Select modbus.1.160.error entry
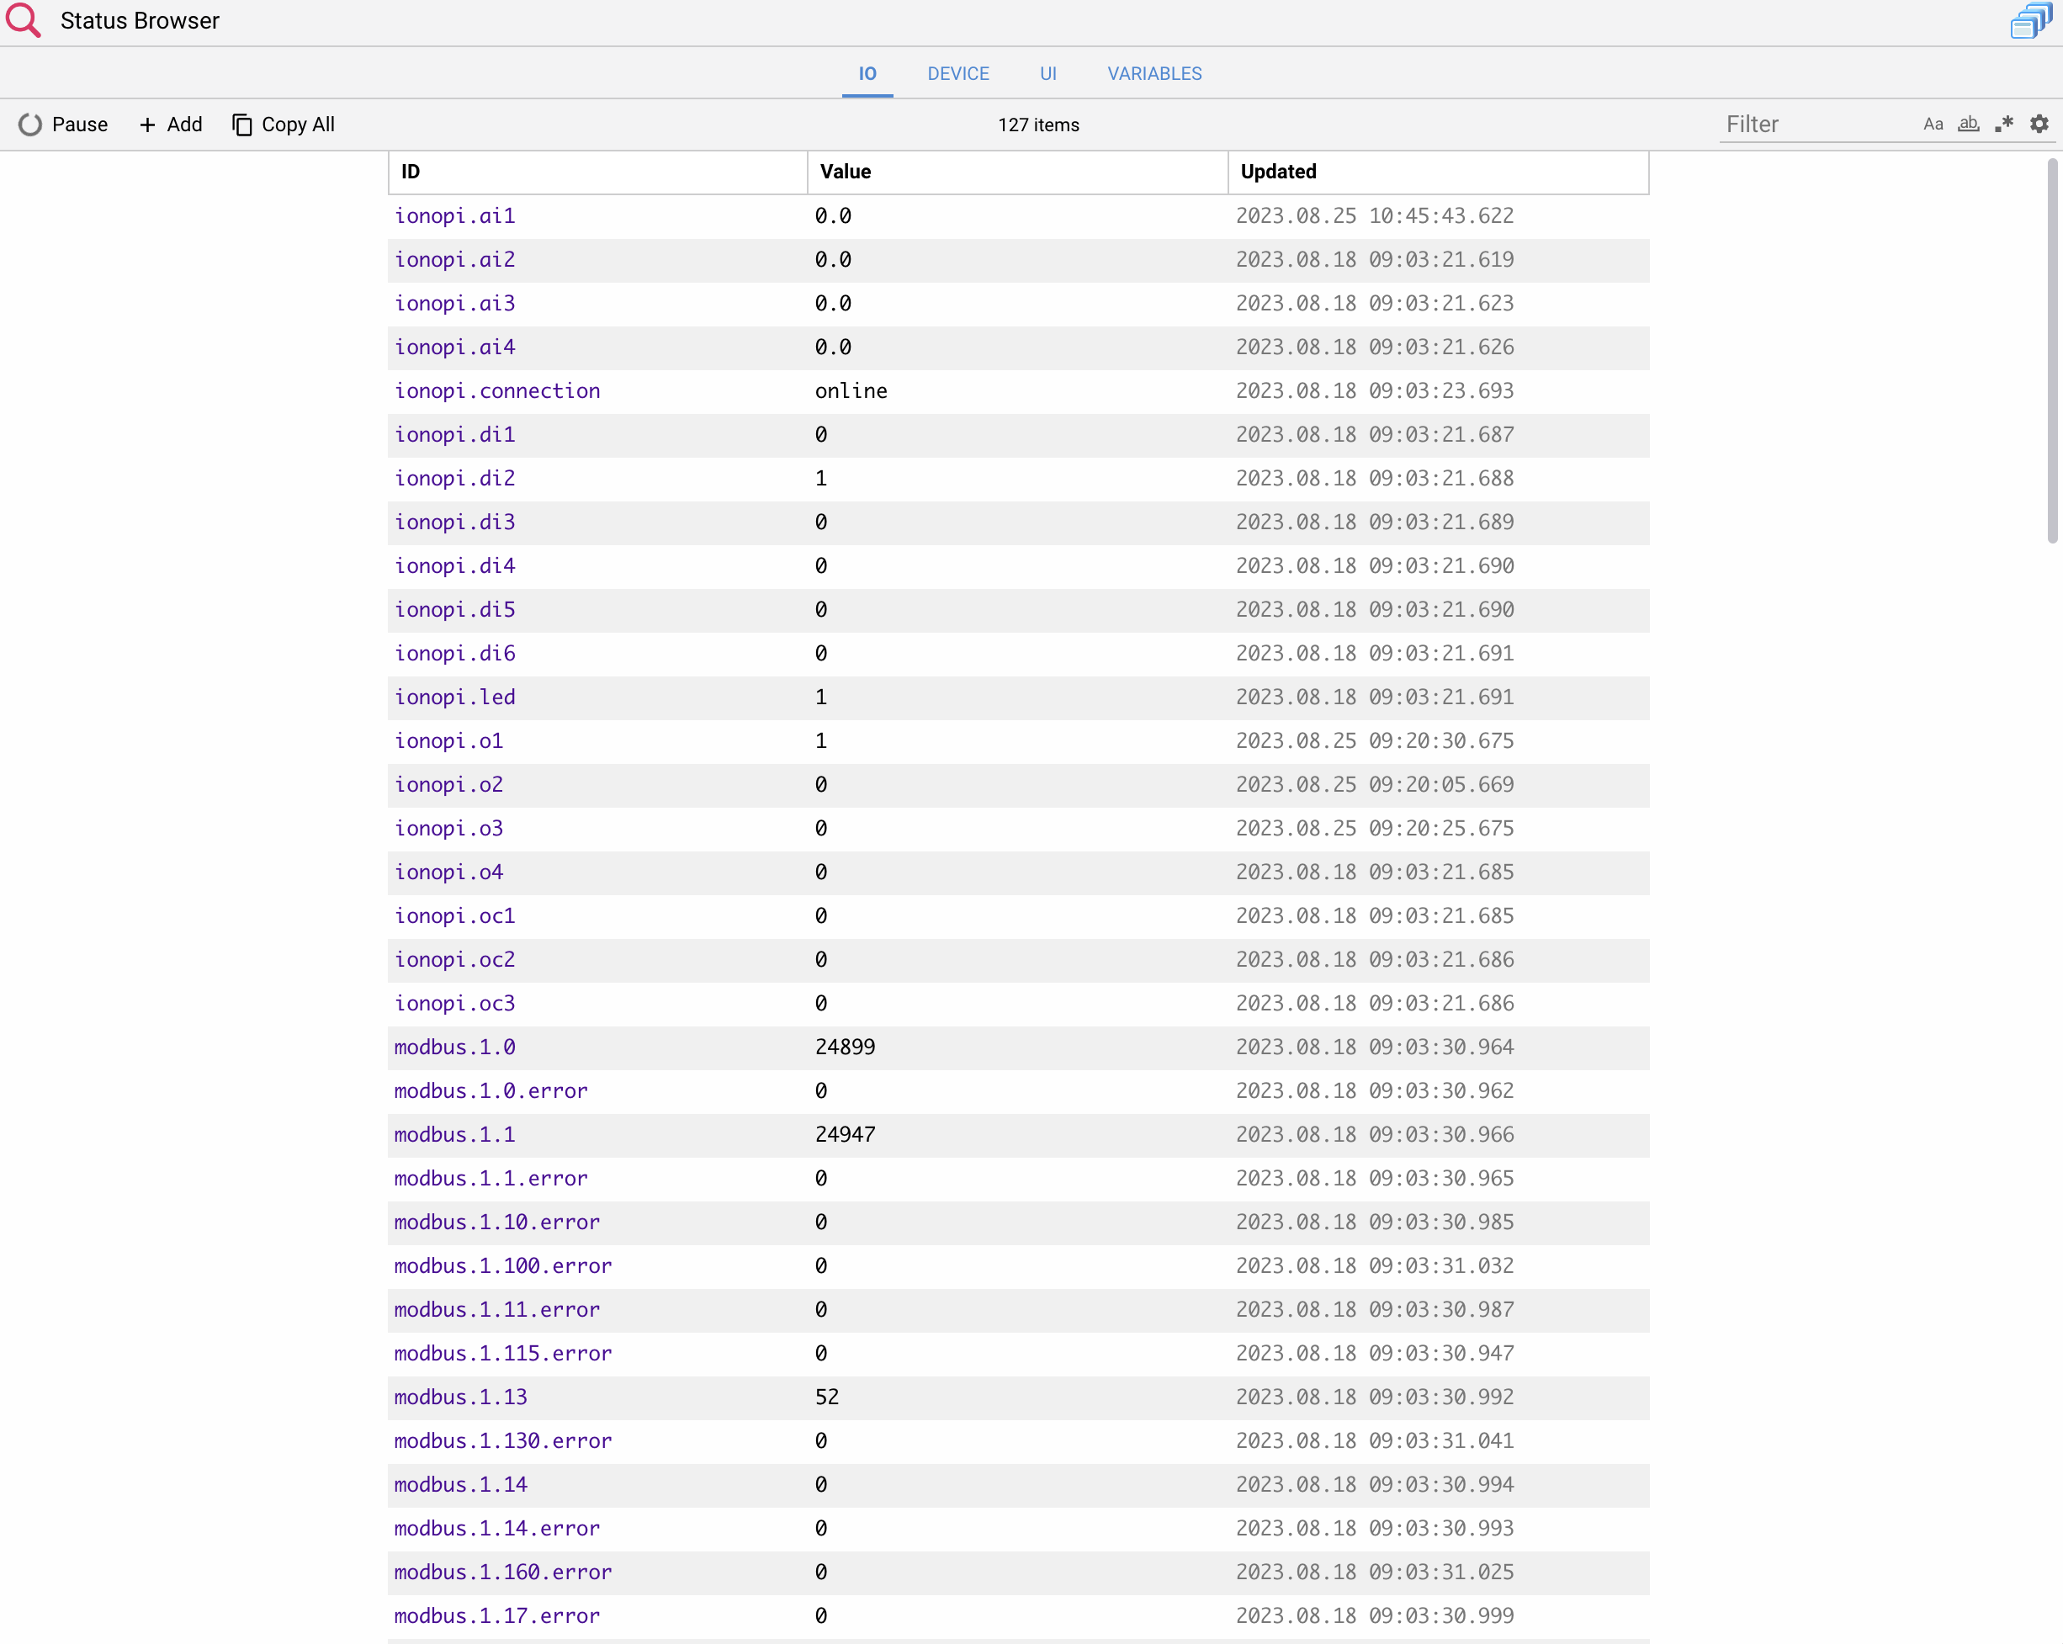This screenshot has height=1644, width=2063. (503, 1572)
